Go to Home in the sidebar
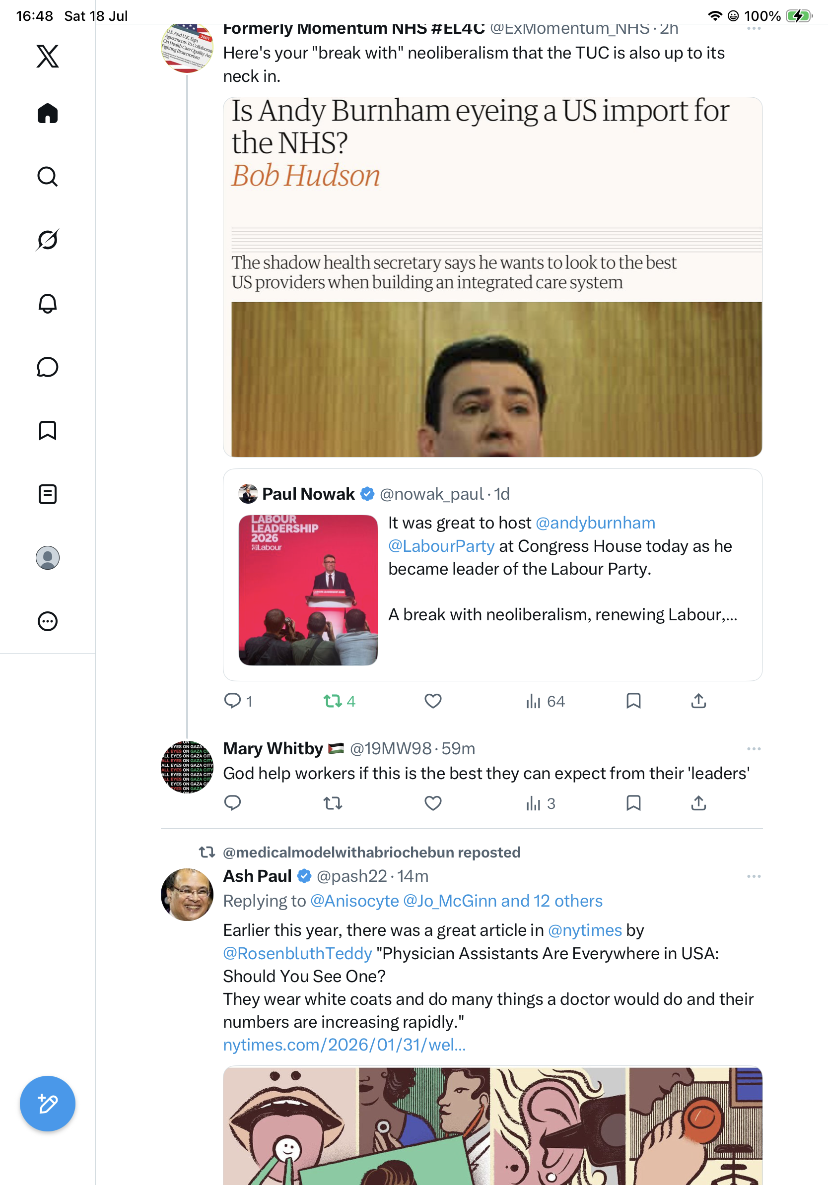 coord(48,113)
